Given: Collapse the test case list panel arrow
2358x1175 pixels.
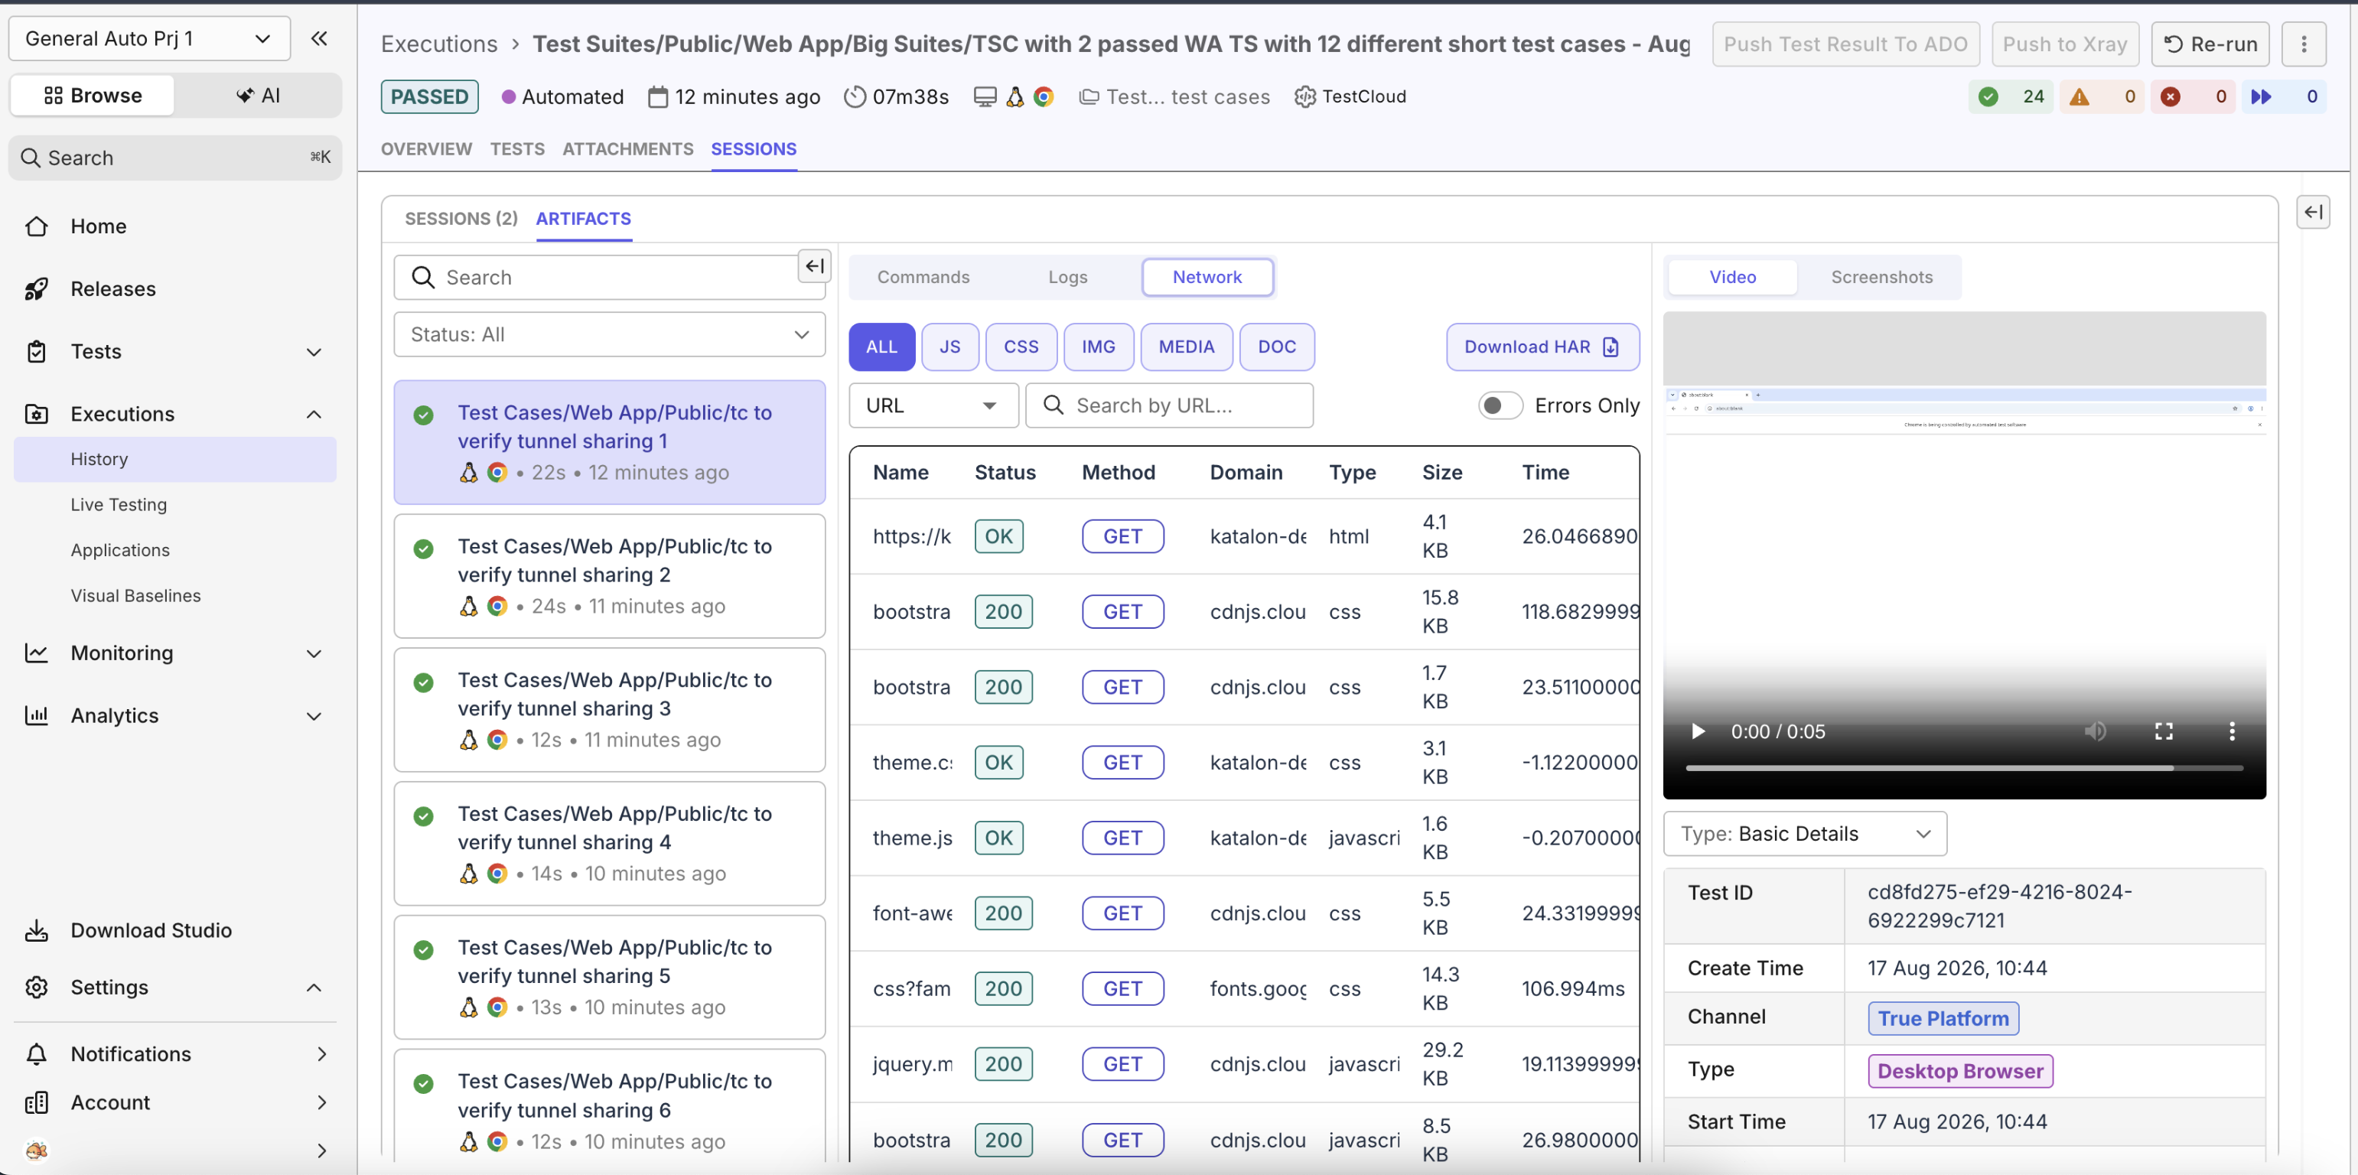Looking at the screenshot, I should pos(814,265).
